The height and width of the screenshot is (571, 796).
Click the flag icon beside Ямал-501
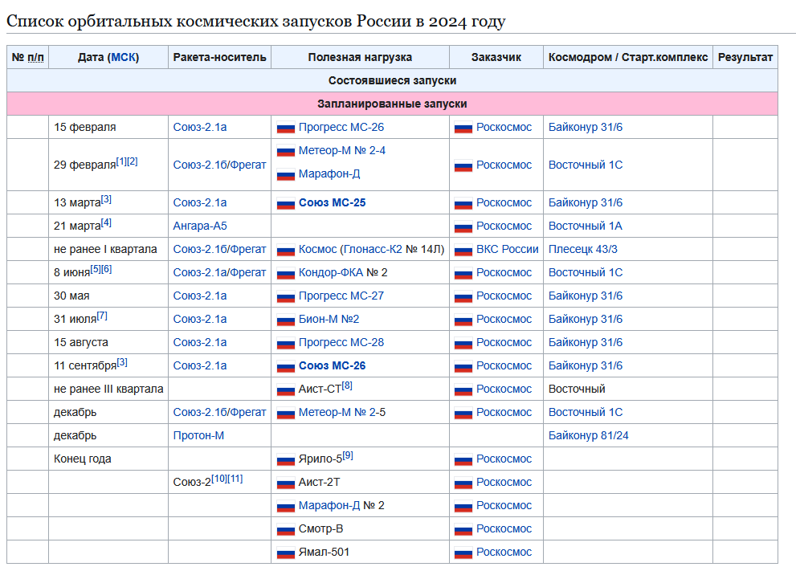(x=286, y=553)
